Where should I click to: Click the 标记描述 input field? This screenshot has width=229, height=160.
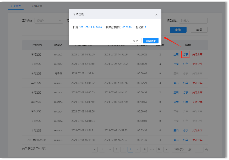(x=193, y=21)
